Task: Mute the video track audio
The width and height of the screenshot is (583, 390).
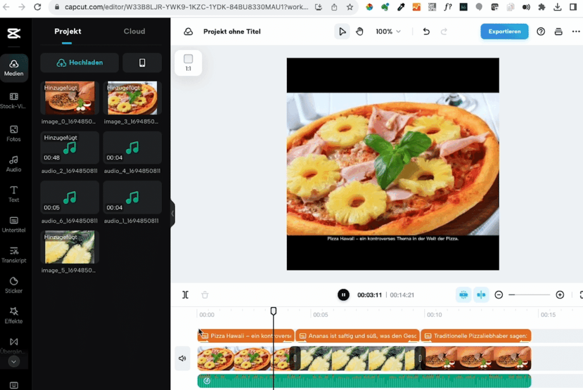Action: (182, 358)
